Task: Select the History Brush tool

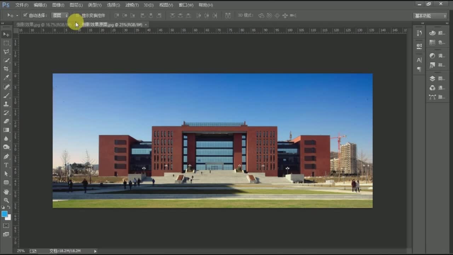Action: point(6,113)
